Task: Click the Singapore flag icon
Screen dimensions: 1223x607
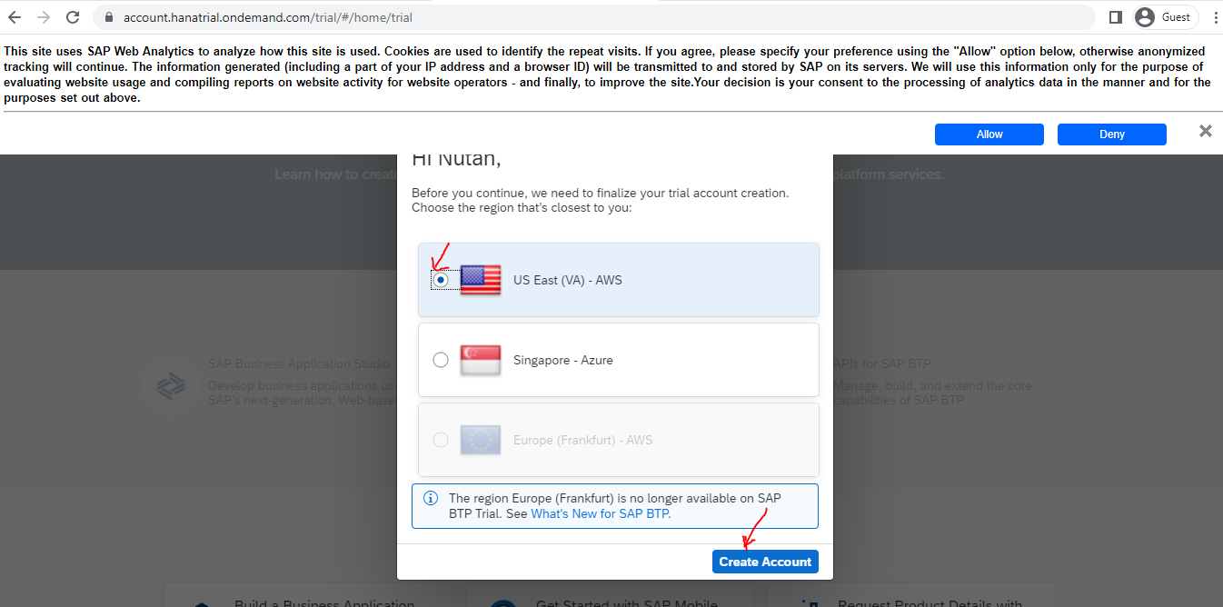Action: click(x=481, y=360)
